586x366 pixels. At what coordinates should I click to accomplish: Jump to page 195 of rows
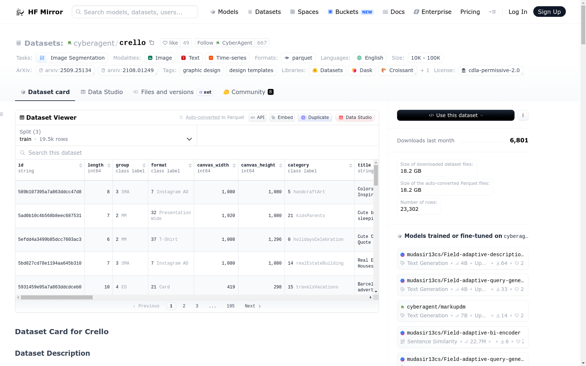[x=231, y=306]
